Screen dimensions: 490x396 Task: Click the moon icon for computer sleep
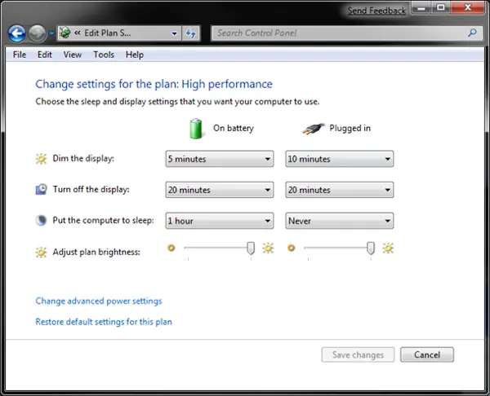pos(41,220)
